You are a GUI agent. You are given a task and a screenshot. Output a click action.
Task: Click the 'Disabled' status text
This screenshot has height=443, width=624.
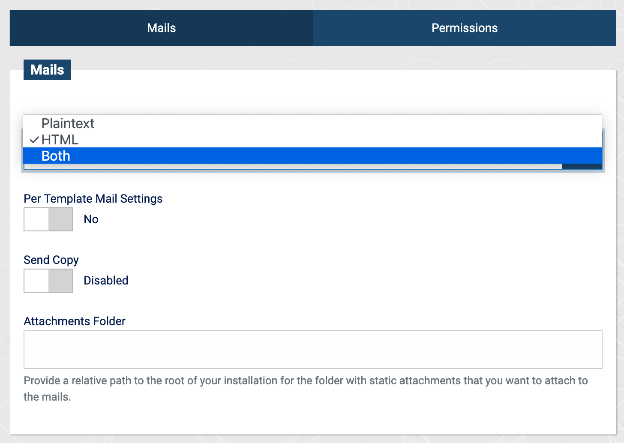(x=106, y=281)
